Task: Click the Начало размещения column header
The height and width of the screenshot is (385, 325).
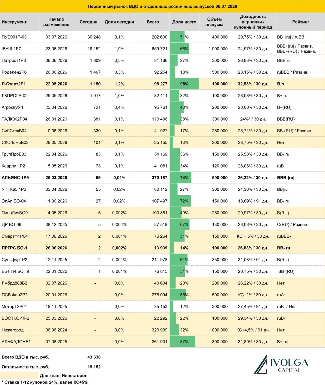Action: tap(56, 22)
